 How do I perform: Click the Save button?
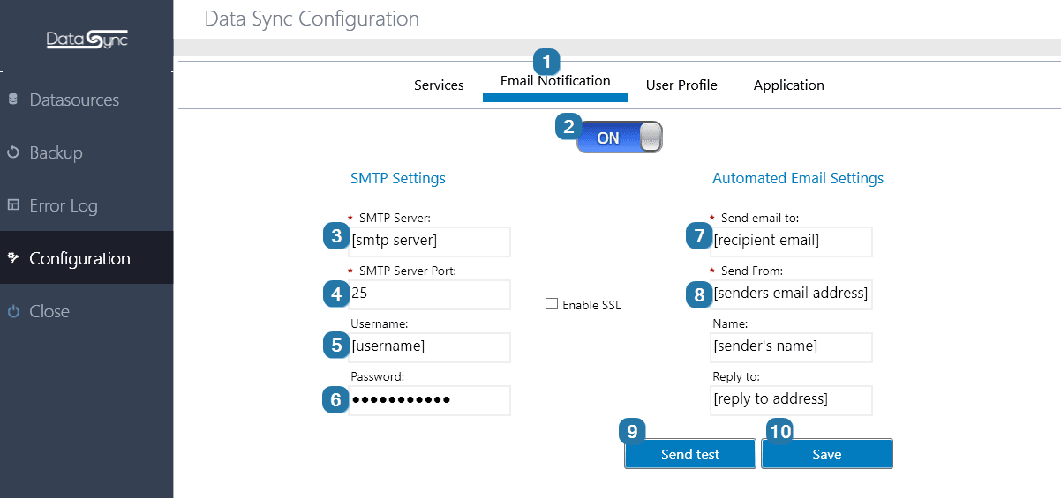[x=827, y=454]
